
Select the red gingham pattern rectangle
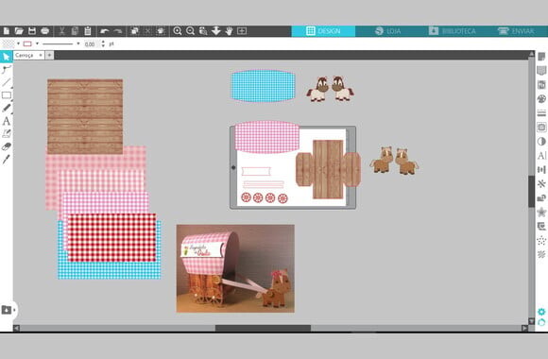[x=111, y=237]
